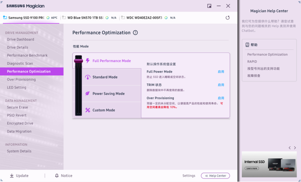Select the Samsung SSD 9100 PRO drive tab
Screen dimensions: 301x182
pyautogui.click(x=31, y=18)
